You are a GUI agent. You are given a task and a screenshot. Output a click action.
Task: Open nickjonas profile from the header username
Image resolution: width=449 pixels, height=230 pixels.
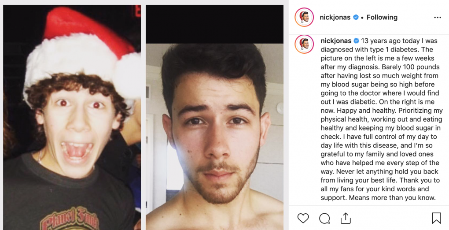point(335,17)
